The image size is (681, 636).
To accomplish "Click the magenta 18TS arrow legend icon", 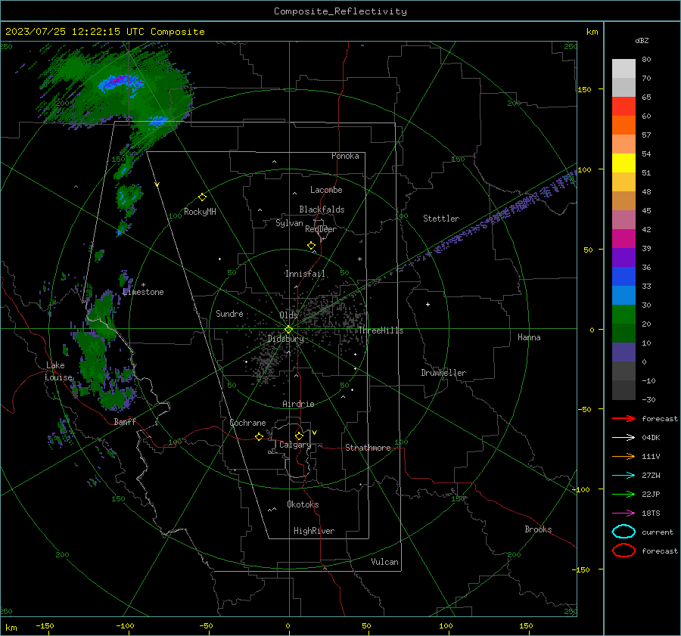I will pyautogui.click(x=623, y=513).
